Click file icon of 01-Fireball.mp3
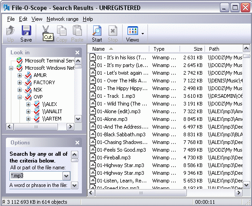 pos(93,158)
